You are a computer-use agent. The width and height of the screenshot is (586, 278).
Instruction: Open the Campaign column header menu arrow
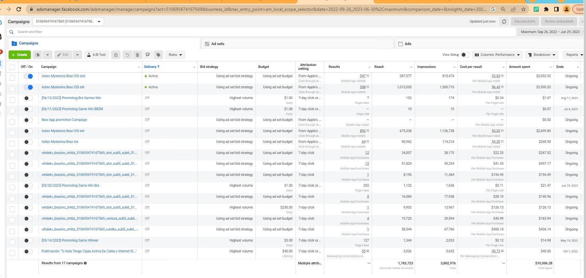click(x=139, y=67)
